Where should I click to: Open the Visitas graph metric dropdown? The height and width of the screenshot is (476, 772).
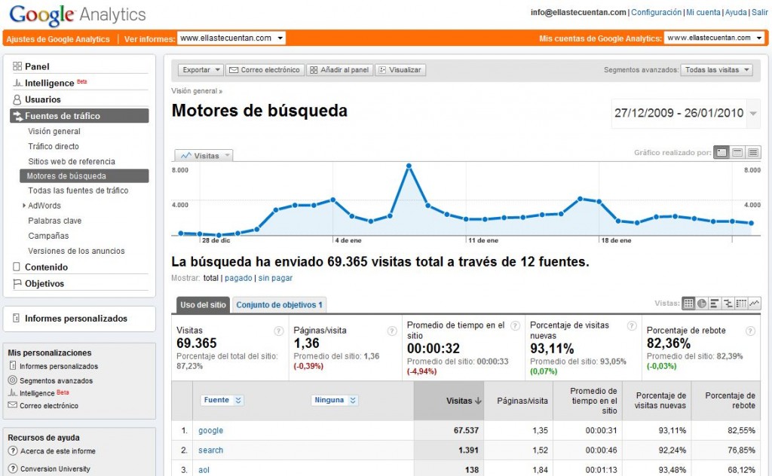[204, 155]
